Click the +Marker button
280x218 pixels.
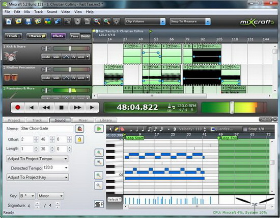37,36
